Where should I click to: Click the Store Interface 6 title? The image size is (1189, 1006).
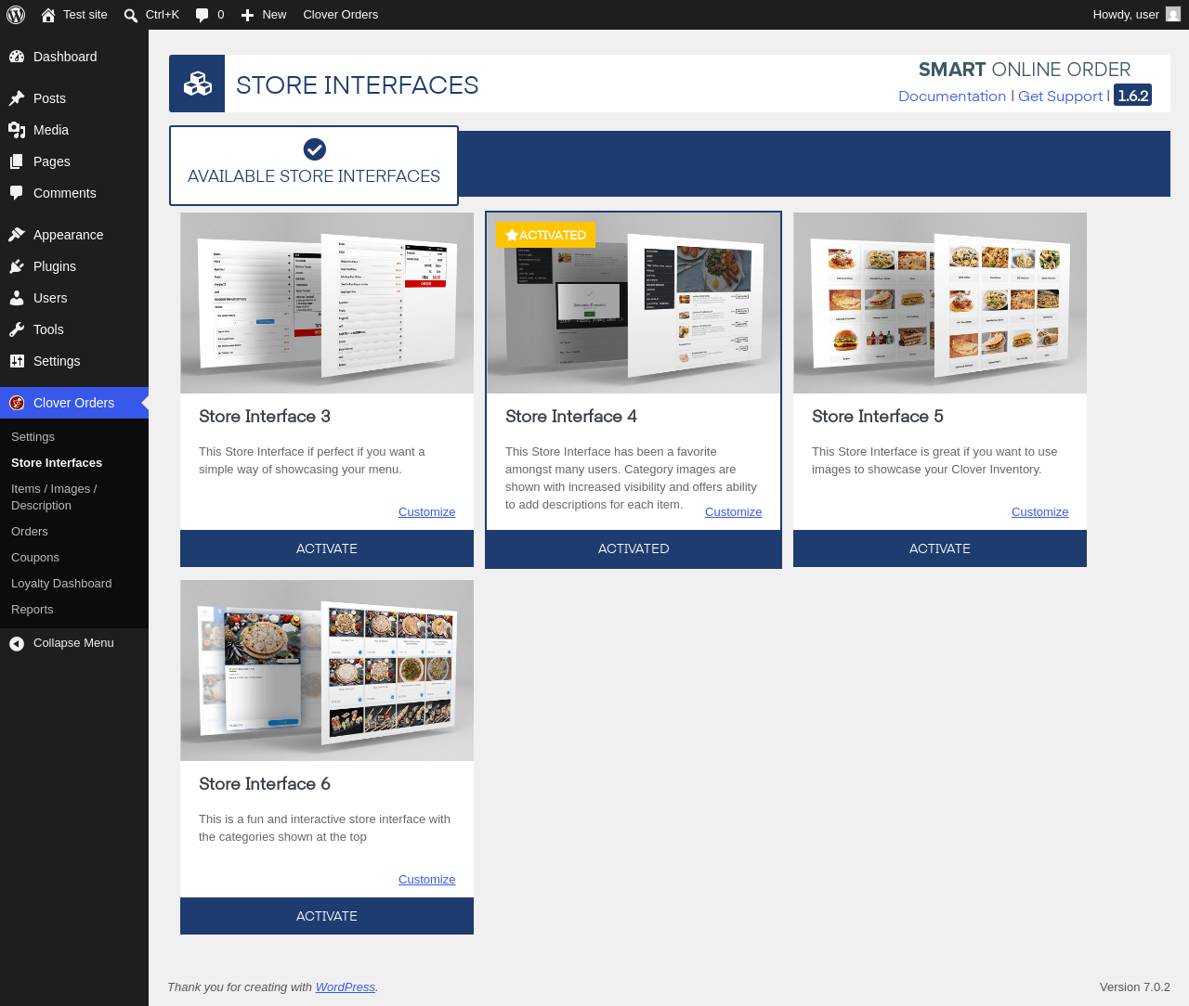pos(265,784)
